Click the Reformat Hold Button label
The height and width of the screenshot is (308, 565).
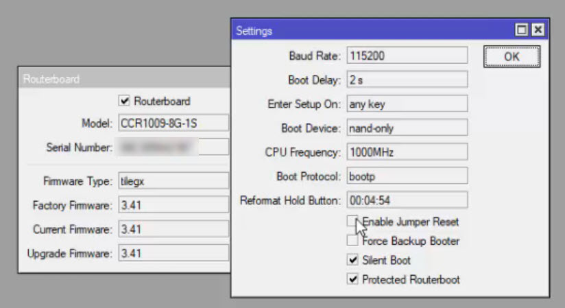pos(290,200)
